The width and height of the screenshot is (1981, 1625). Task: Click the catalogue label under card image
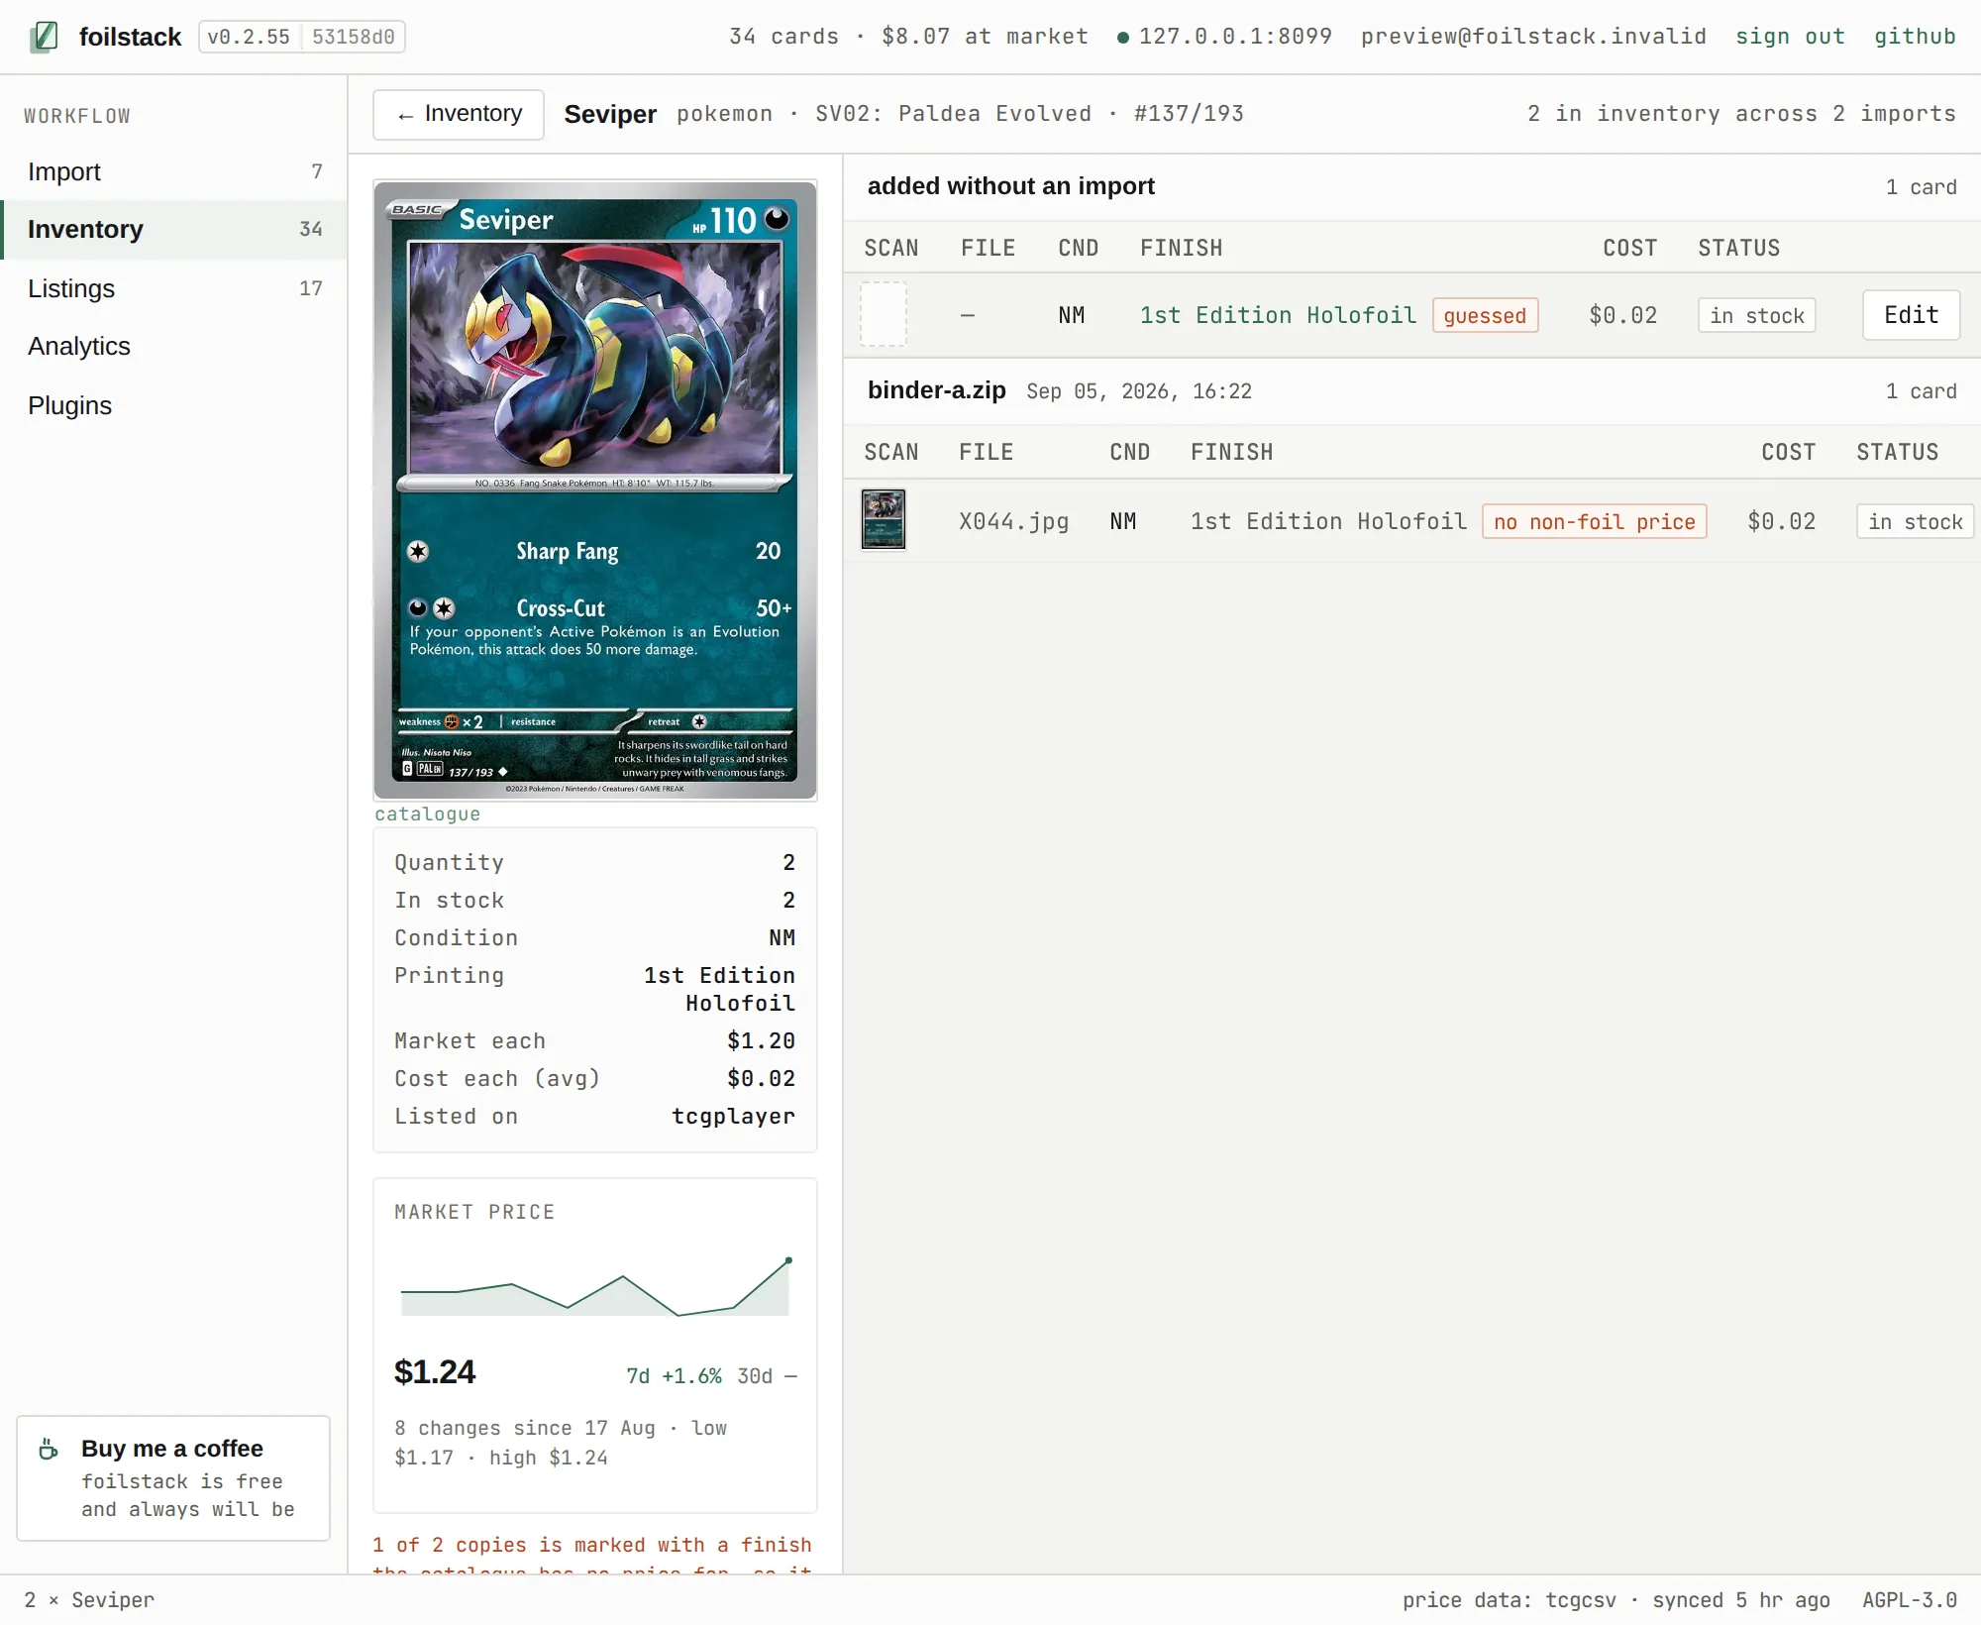427,813
